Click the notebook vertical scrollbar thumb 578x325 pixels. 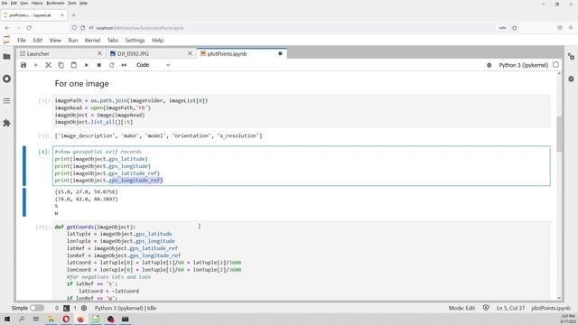pos(559,134)
